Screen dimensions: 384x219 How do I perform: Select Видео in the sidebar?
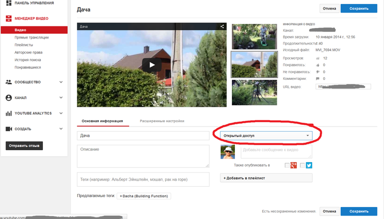(34, 30)
